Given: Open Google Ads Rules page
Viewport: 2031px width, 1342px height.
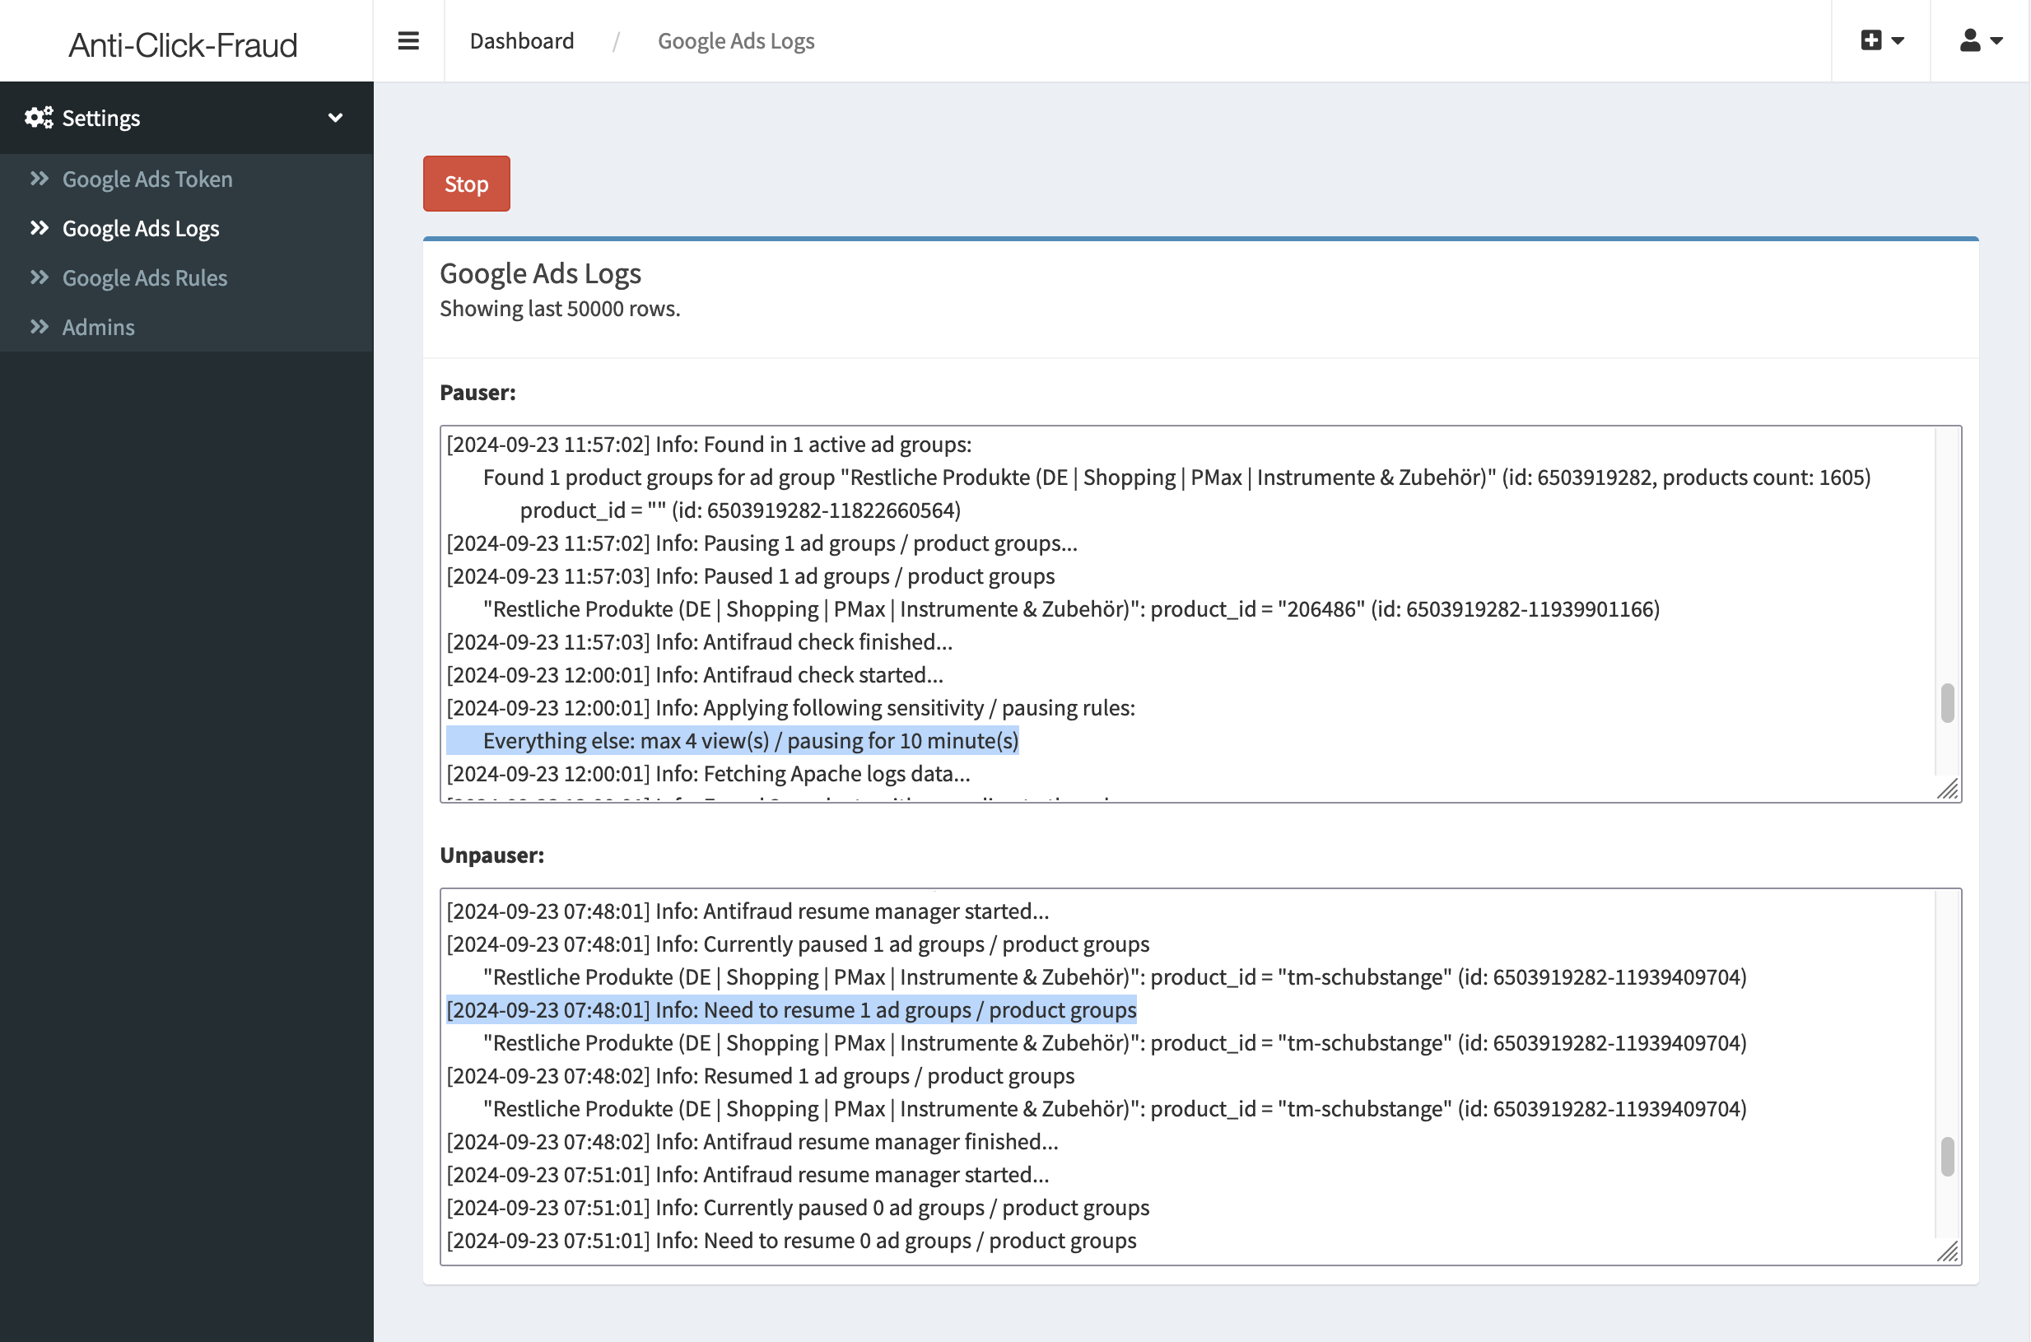Looking at the screenshot, I should (x=145, y=277).
